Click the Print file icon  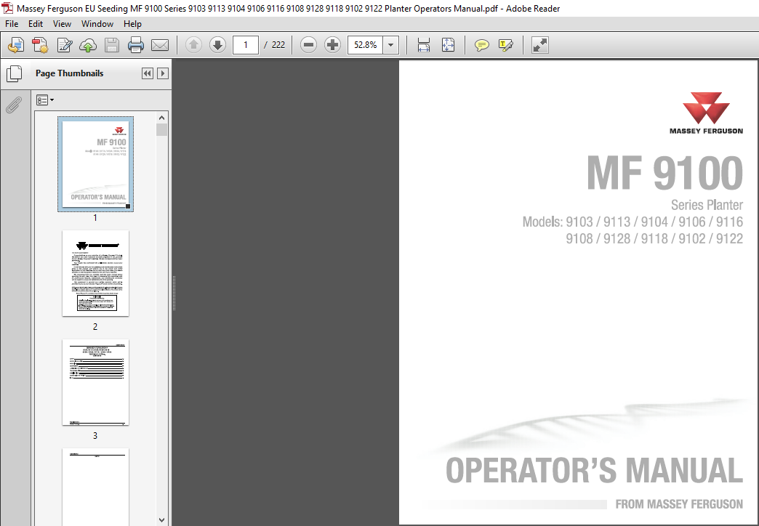point(135,45)
